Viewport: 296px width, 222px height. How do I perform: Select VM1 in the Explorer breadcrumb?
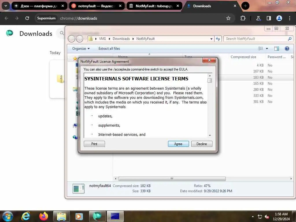coord(103,39)
